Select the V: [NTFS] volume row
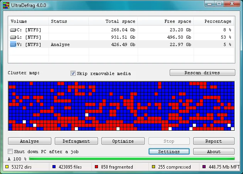Screen dimensions: 243x174 coord(121,44)
